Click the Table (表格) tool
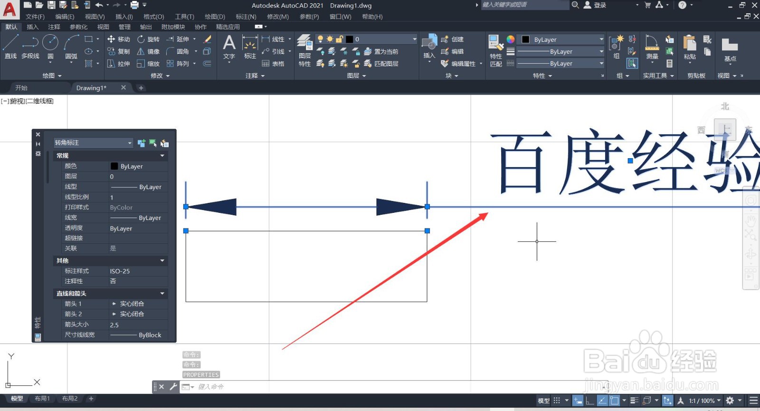The width and height of the screenshot is (760, 411). pyautogui.click(x=273, y=64)
